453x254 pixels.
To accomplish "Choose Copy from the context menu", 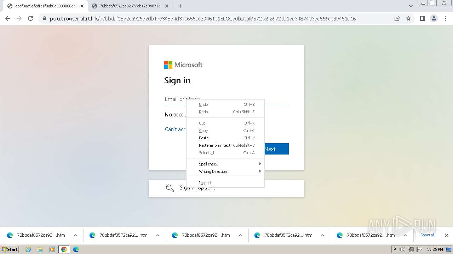I will click(x=225, y=131).
